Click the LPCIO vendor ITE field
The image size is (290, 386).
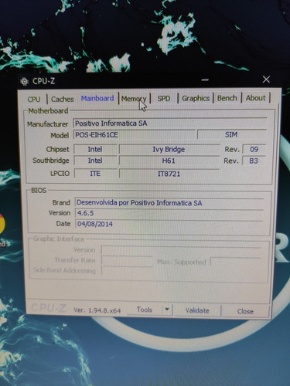tap(95, 174)
